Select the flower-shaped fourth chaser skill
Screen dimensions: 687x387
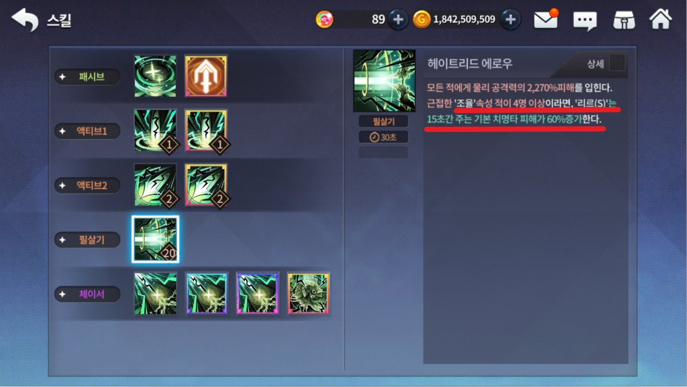(309, 293)
